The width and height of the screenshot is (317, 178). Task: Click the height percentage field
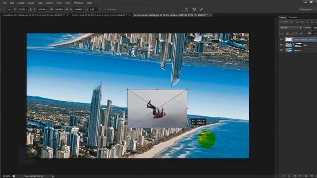tap(78, 9)
